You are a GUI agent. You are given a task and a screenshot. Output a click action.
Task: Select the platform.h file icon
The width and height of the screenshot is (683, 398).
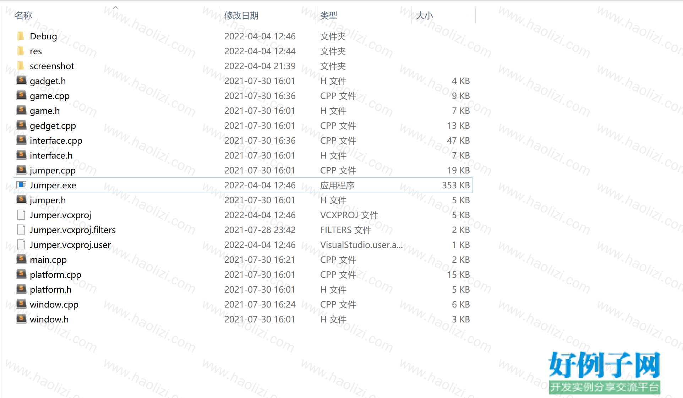[21, 289]
